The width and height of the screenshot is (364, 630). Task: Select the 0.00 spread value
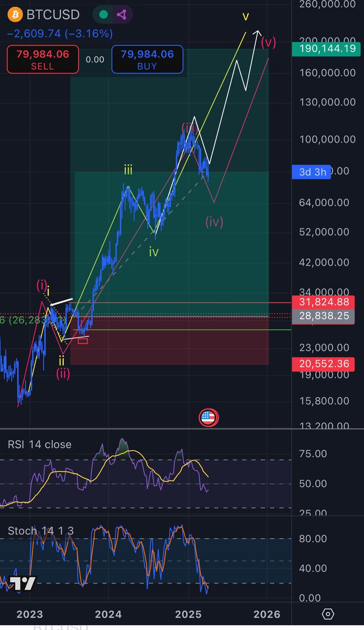95,59
